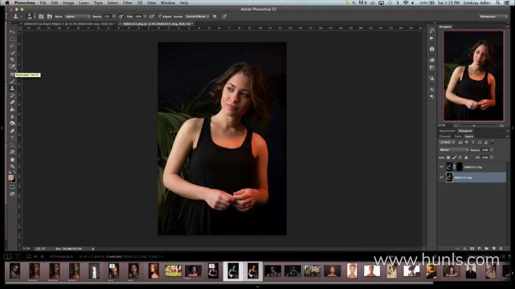Open the blending Mode dropdown in options bar
Screen dimensions: 515x289
click(x=77, y=17)
